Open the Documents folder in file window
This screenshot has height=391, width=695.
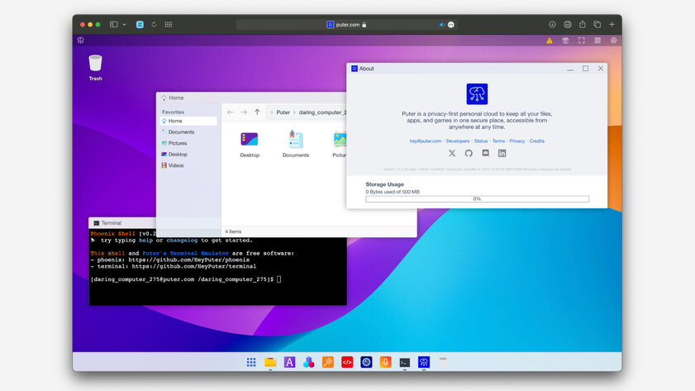[x=296, y=145]
